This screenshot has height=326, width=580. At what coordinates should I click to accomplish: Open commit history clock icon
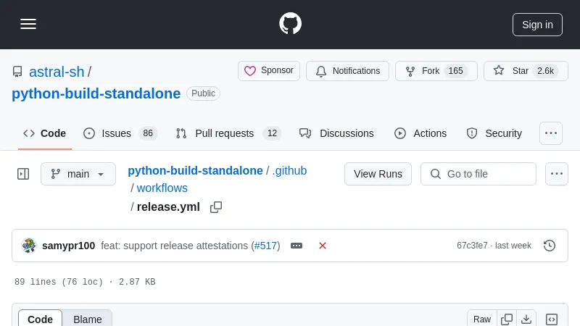tap(550, 246)
